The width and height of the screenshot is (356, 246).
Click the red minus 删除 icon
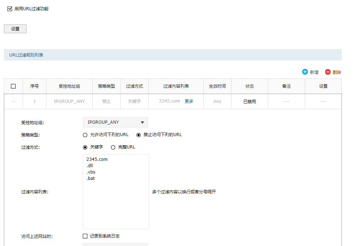tap(328, 72)
